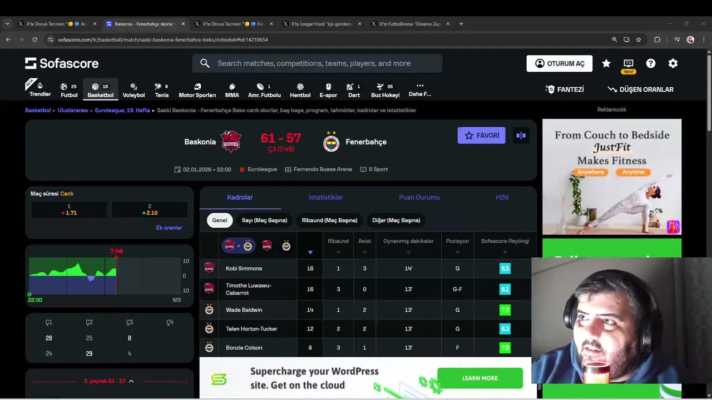
Task: Click Kobi Simmons rating badge 8.5
Action: click(505, 268)
